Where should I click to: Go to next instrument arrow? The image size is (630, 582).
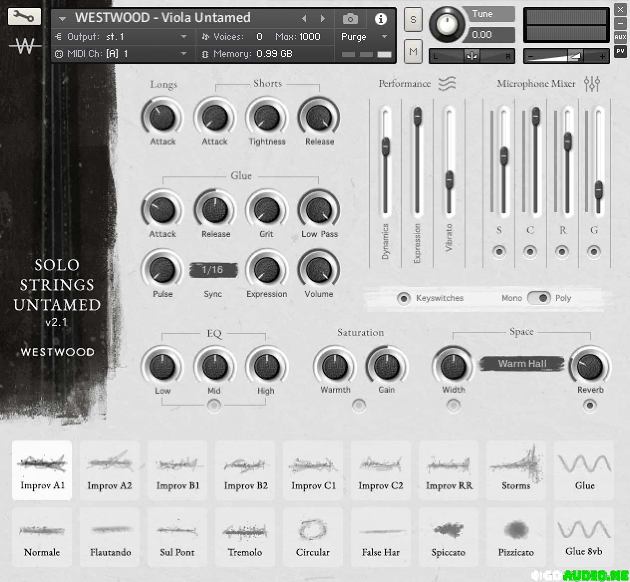click(x=323, y=19)
